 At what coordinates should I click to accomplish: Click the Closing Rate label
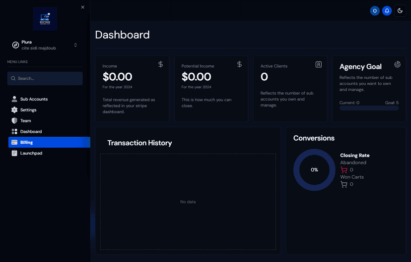click(355, 156)
